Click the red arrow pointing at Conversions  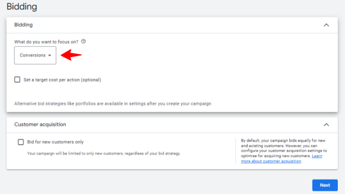coord(71,55)
